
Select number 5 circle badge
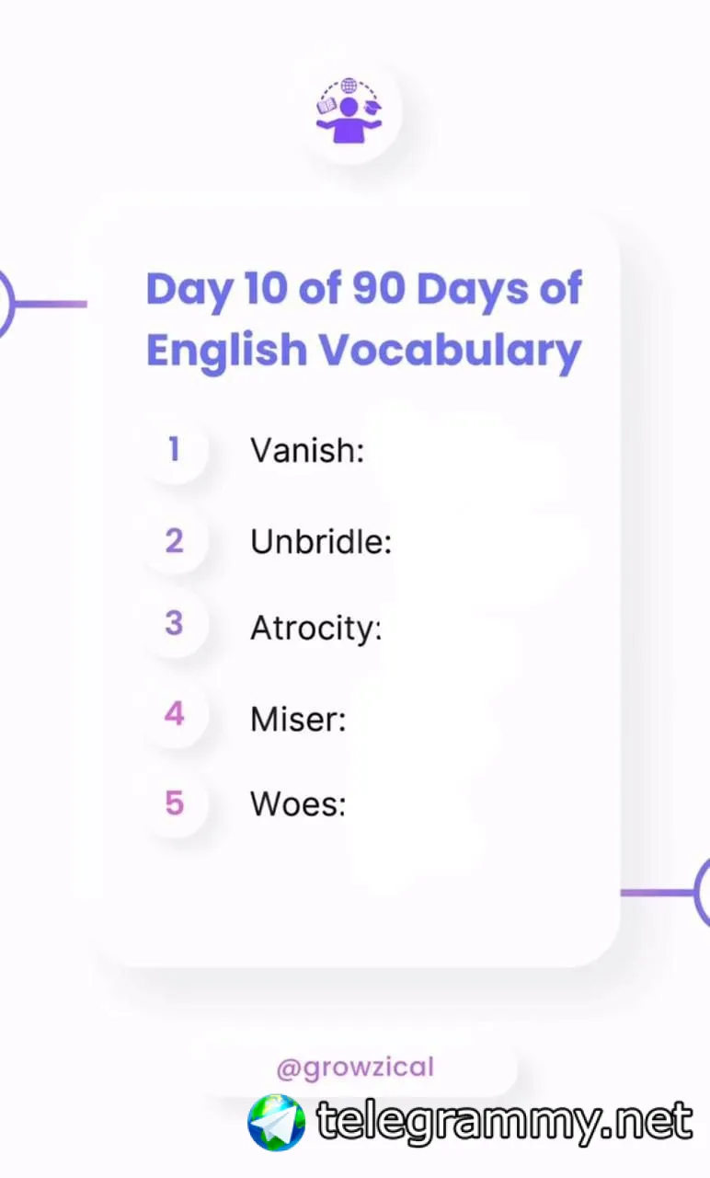point(174,803)
